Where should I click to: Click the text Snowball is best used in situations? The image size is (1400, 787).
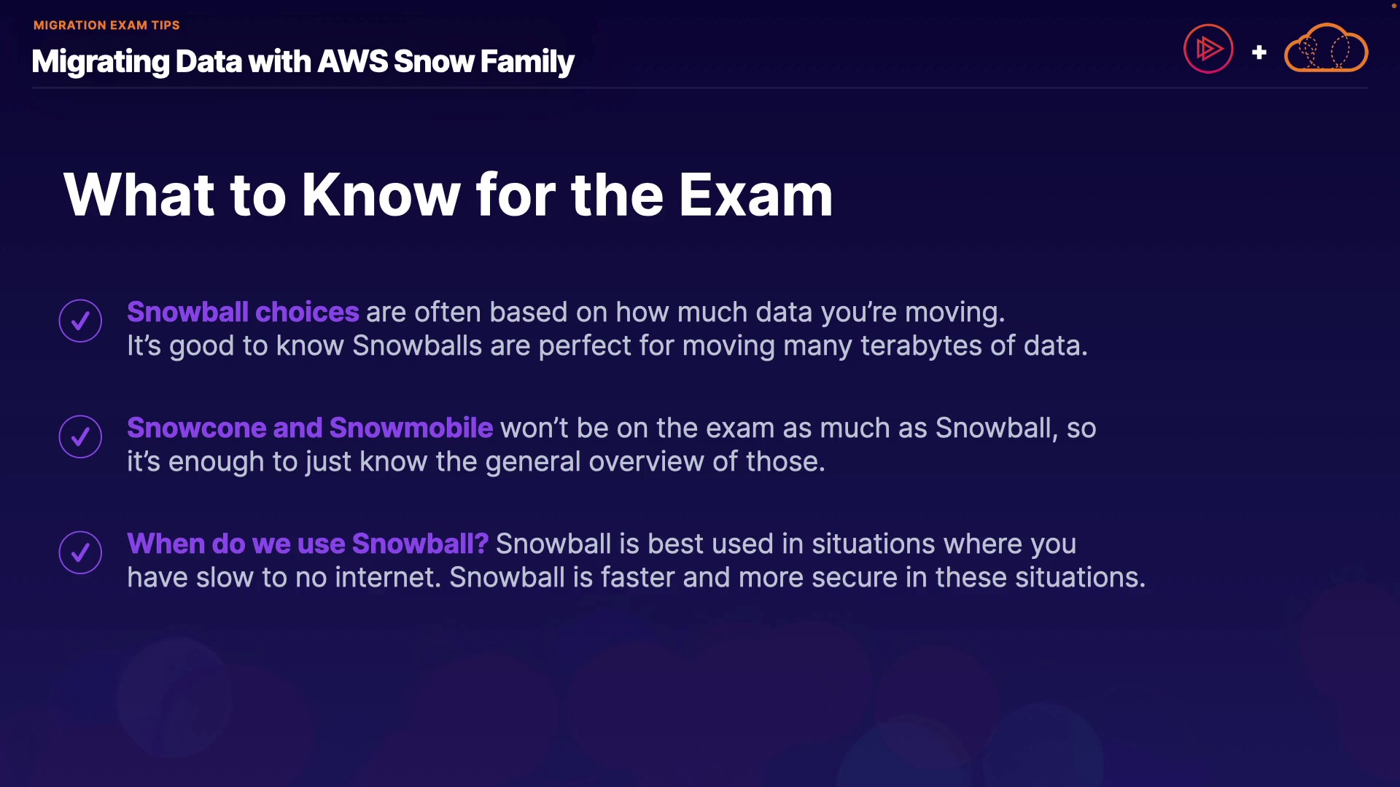point(785,544)
